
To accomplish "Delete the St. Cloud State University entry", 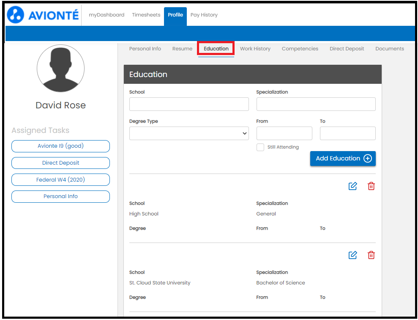I will 371,255.
